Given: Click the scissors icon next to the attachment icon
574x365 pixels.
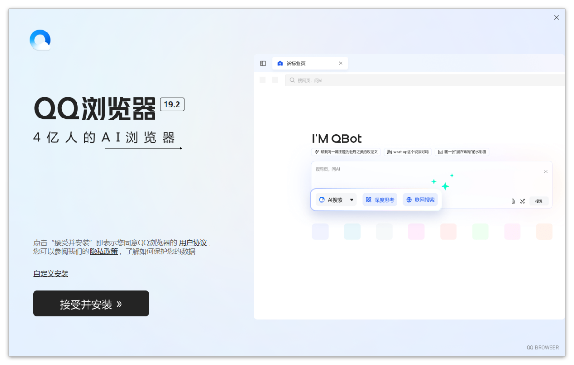Looking at the screenshot, I should [x=522, y=201].
